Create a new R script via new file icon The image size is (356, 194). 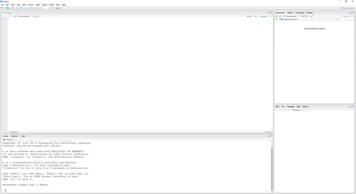2,8
